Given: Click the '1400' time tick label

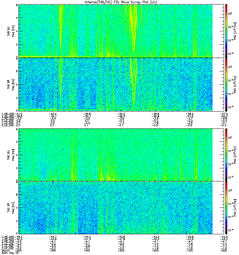Looking at the screenshot, I should pos(87,251).
